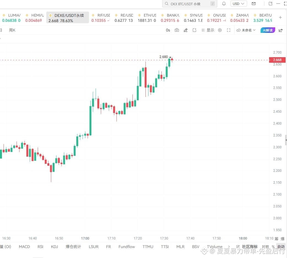The image size is (287, 258).
Task: Switch to the ZAMA ticker tab
Action: (239, 18)
